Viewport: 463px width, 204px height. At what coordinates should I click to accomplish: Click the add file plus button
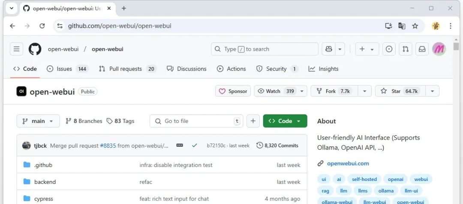click(x=253, y=121)
